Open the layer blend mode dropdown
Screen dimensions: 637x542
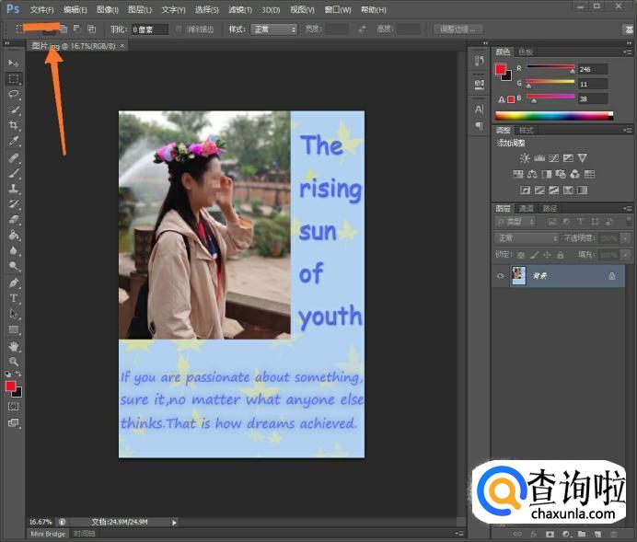[x=527, y=238]
